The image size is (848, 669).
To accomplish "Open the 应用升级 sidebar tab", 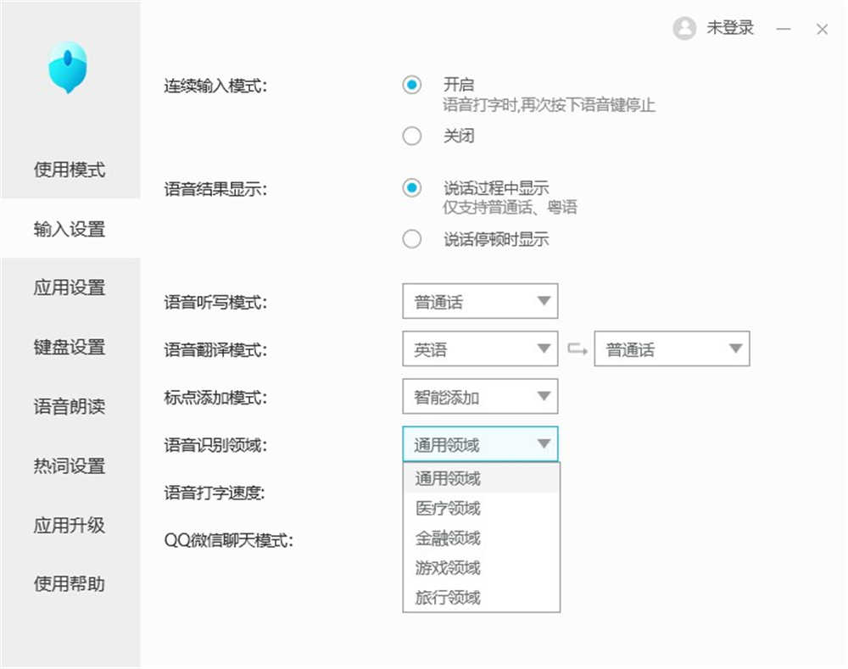I will tap(70, 525).
